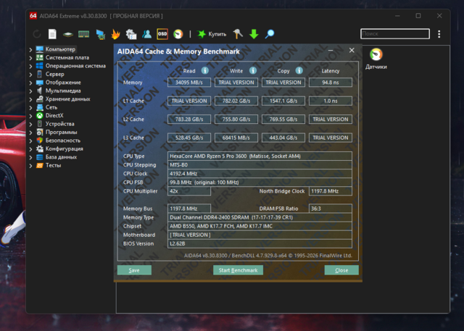Click the BIOS Version L2.62B field
This screenshot has width=464, height=331.
pos(260,243)
